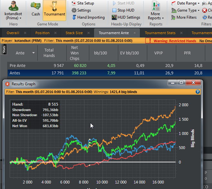Click the Pre Ante total hands 9 547
Viewport: 212px width, 189px height.
coord(59,66)
